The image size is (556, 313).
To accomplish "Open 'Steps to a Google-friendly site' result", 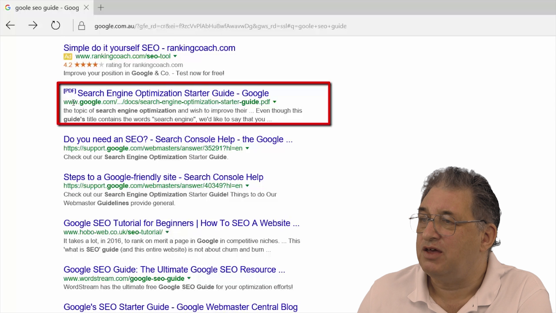I will click(163, 177).
